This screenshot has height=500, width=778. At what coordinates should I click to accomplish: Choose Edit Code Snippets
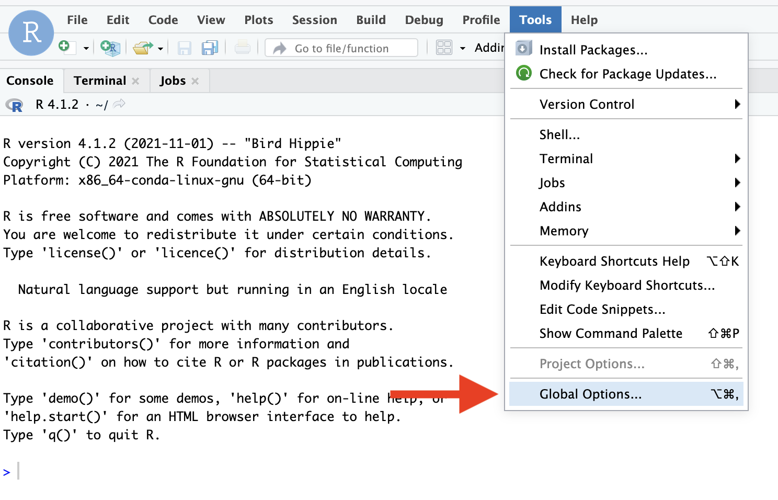click(626, 309)
